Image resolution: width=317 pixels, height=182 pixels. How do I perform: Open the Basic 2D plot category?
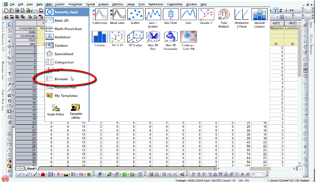(x=67, y=21)
